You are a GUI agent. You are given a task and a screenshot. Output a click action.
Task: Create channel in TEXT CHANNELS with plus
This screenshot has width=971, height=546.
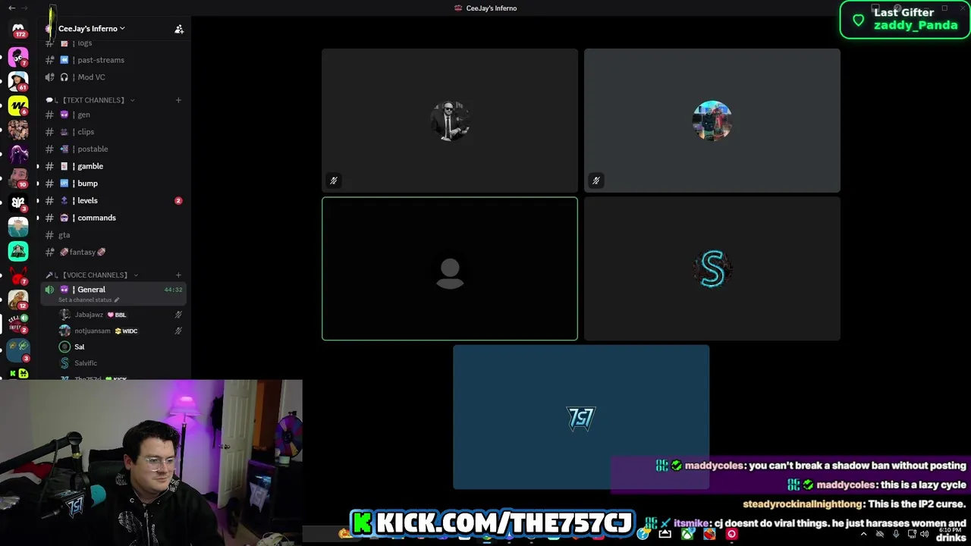(x=178, y=100)
